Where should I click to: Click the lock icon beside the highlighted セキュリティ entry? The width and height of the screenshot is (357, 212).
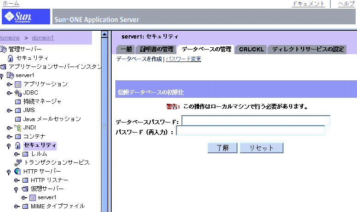tap(17, 145)
